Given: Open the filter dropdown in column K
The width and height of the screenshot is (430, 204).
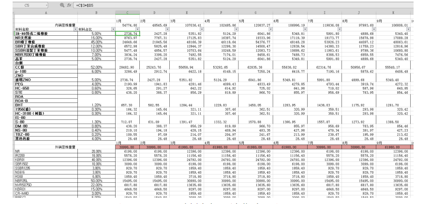Looking at the screenshot, I should (x=408, y=29).
